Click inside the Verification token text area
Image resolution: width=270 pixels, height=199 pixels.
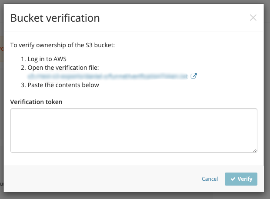click(x=133, y=130)
